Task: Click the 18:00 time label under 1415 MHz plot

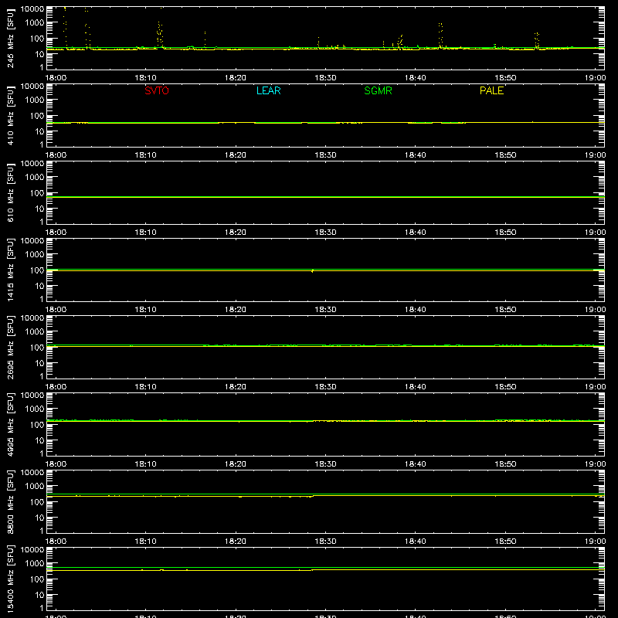Action: coord(56,310)
